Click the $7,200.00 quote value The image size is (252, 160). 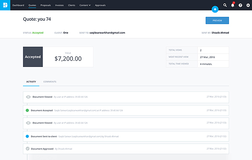pos(68,59)
